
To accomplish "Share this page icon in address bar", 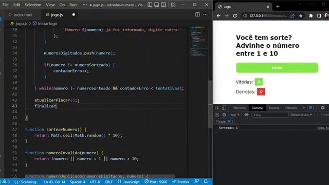I will point(293,16).
